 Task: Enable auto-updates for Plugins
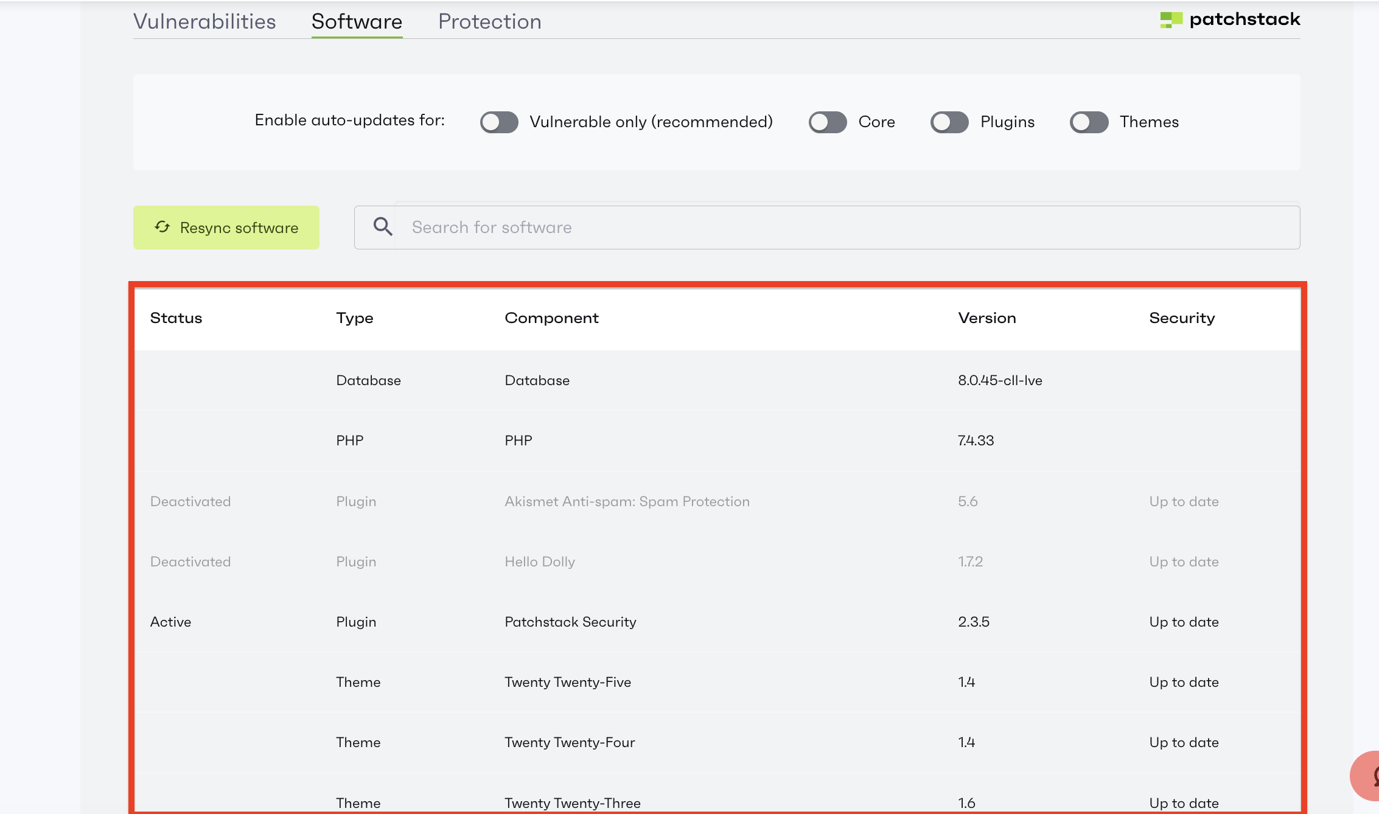coord(949,122)
